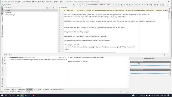Open Project panel gear settings
This screenshot has height=97, width=172.
click(53, 8)
